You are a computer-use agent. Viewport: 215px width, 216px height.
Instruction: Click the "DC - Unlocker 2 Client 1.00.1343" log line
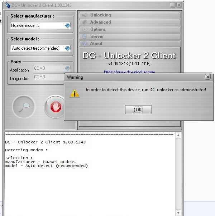click(x=45, y=142)
